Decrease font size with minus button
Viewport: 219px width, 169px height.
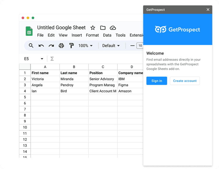click(132, 46)
